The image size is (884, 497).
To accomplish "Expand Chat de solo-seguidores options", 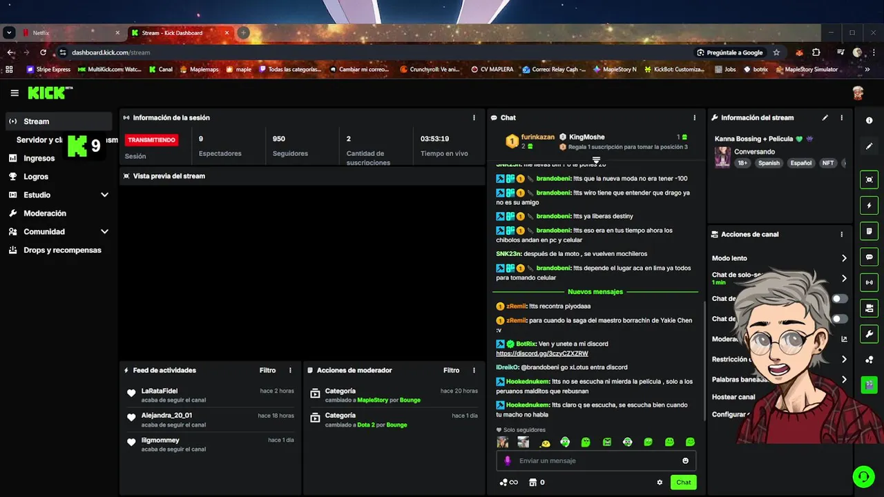I will (843, 278).
